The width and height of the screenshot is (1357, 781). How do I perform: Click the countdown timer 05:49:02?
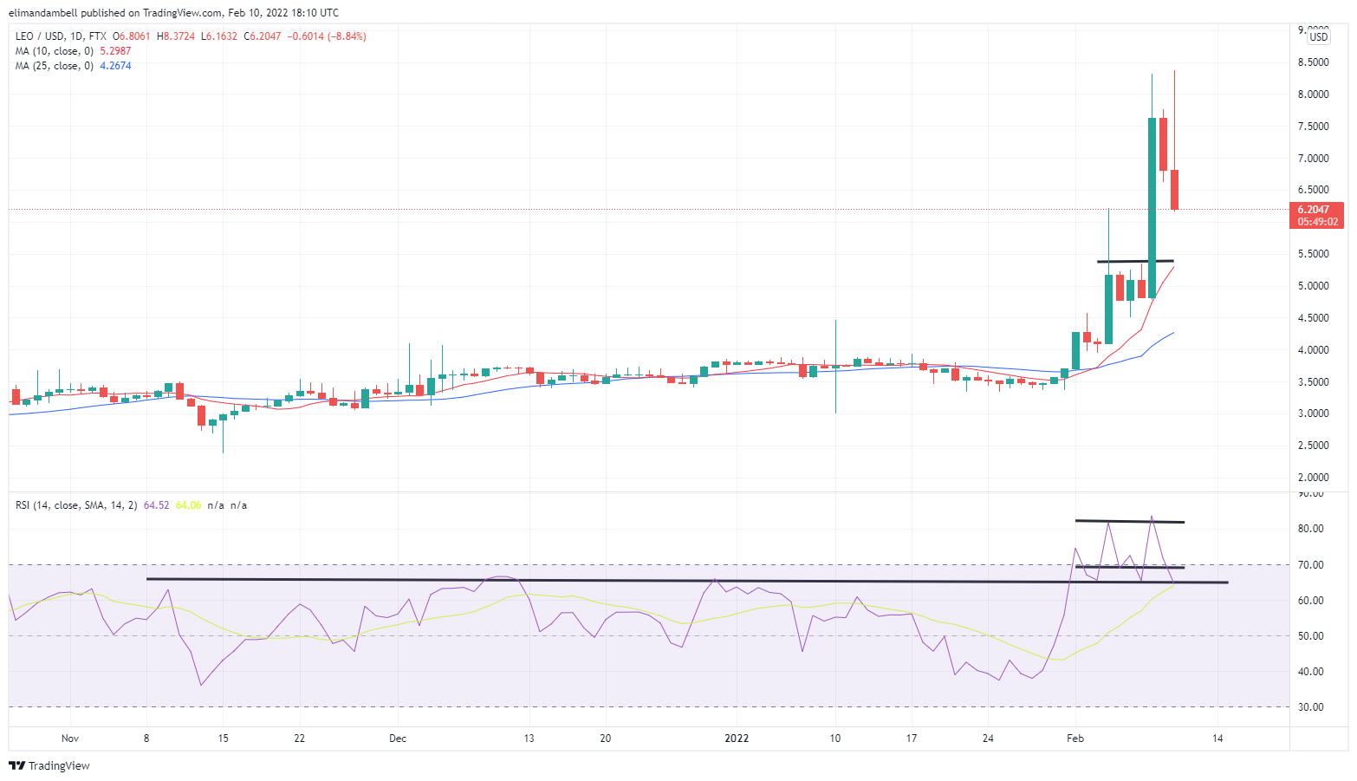pos(1317,222)
